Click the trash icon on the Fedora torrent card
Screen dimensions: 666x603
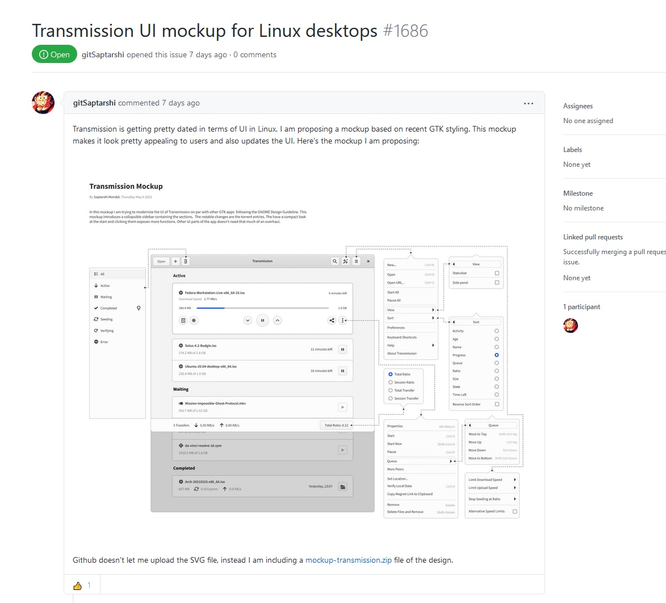tap(183, 321)
